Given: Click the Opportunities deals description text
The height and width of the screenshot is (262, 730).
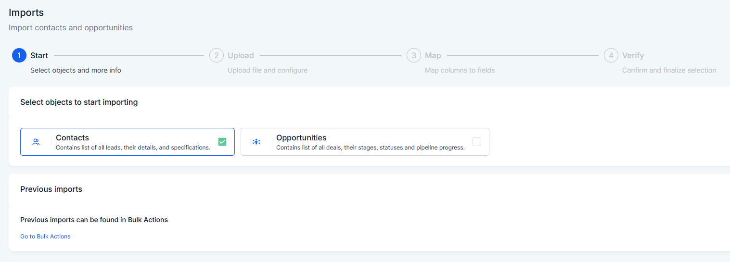Looking at the screenshot, I should [370, 148].
